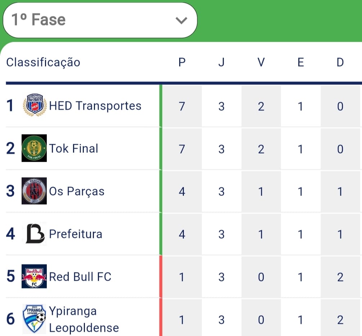Click the V wins column header
Viewport: 362px width, 336px height.
pos(261,62)
